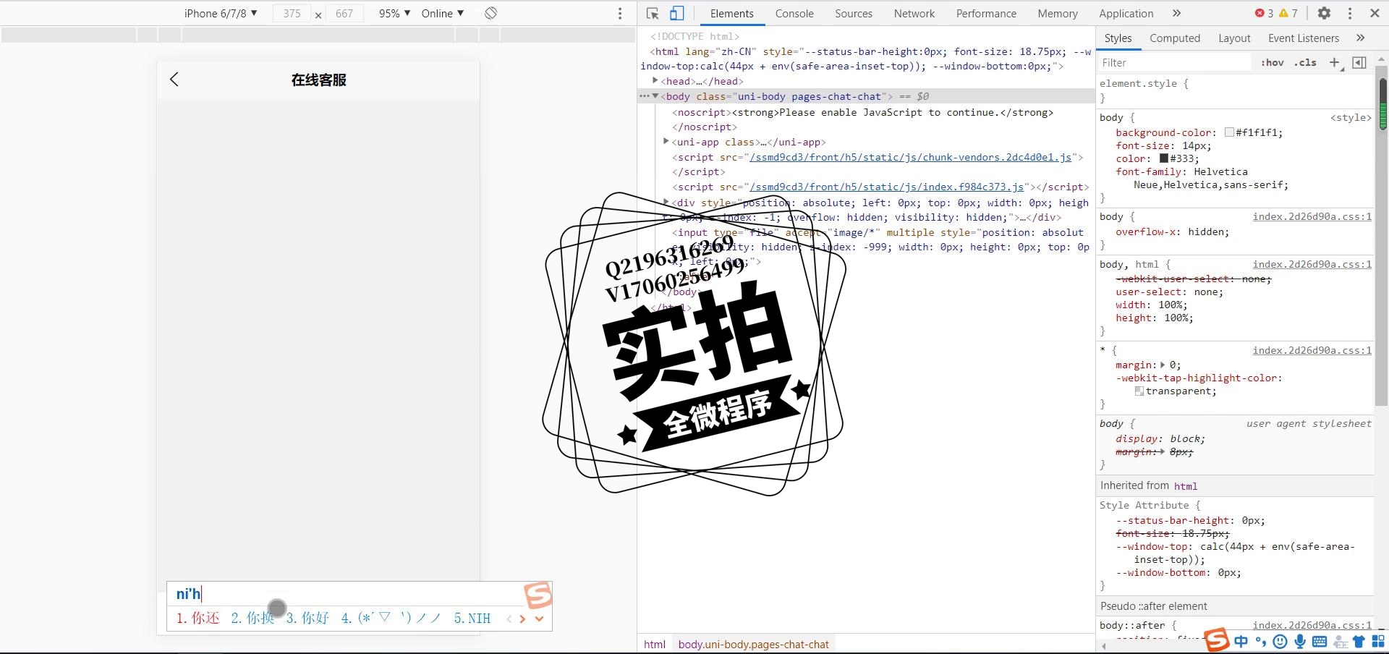The width and height of the screenshot is (1389, 654).
Task: Open the Sogou toolbox grid icon
Action: click(x=1378, y=641)
